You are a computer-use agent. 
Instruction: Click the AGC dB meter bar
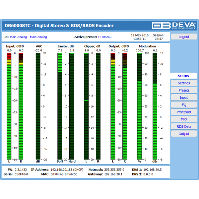(x=38, y=106)
